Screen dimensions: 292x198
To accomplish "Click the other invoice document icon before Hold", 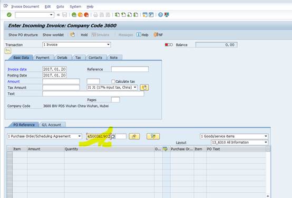I will click(72, 35).
